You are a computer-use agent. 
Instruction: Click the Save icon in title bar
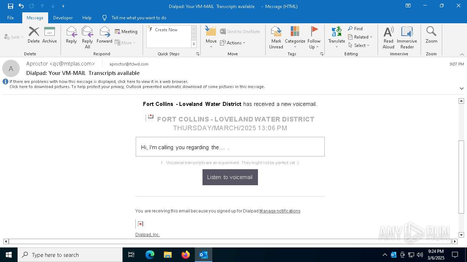click(11, 6)
